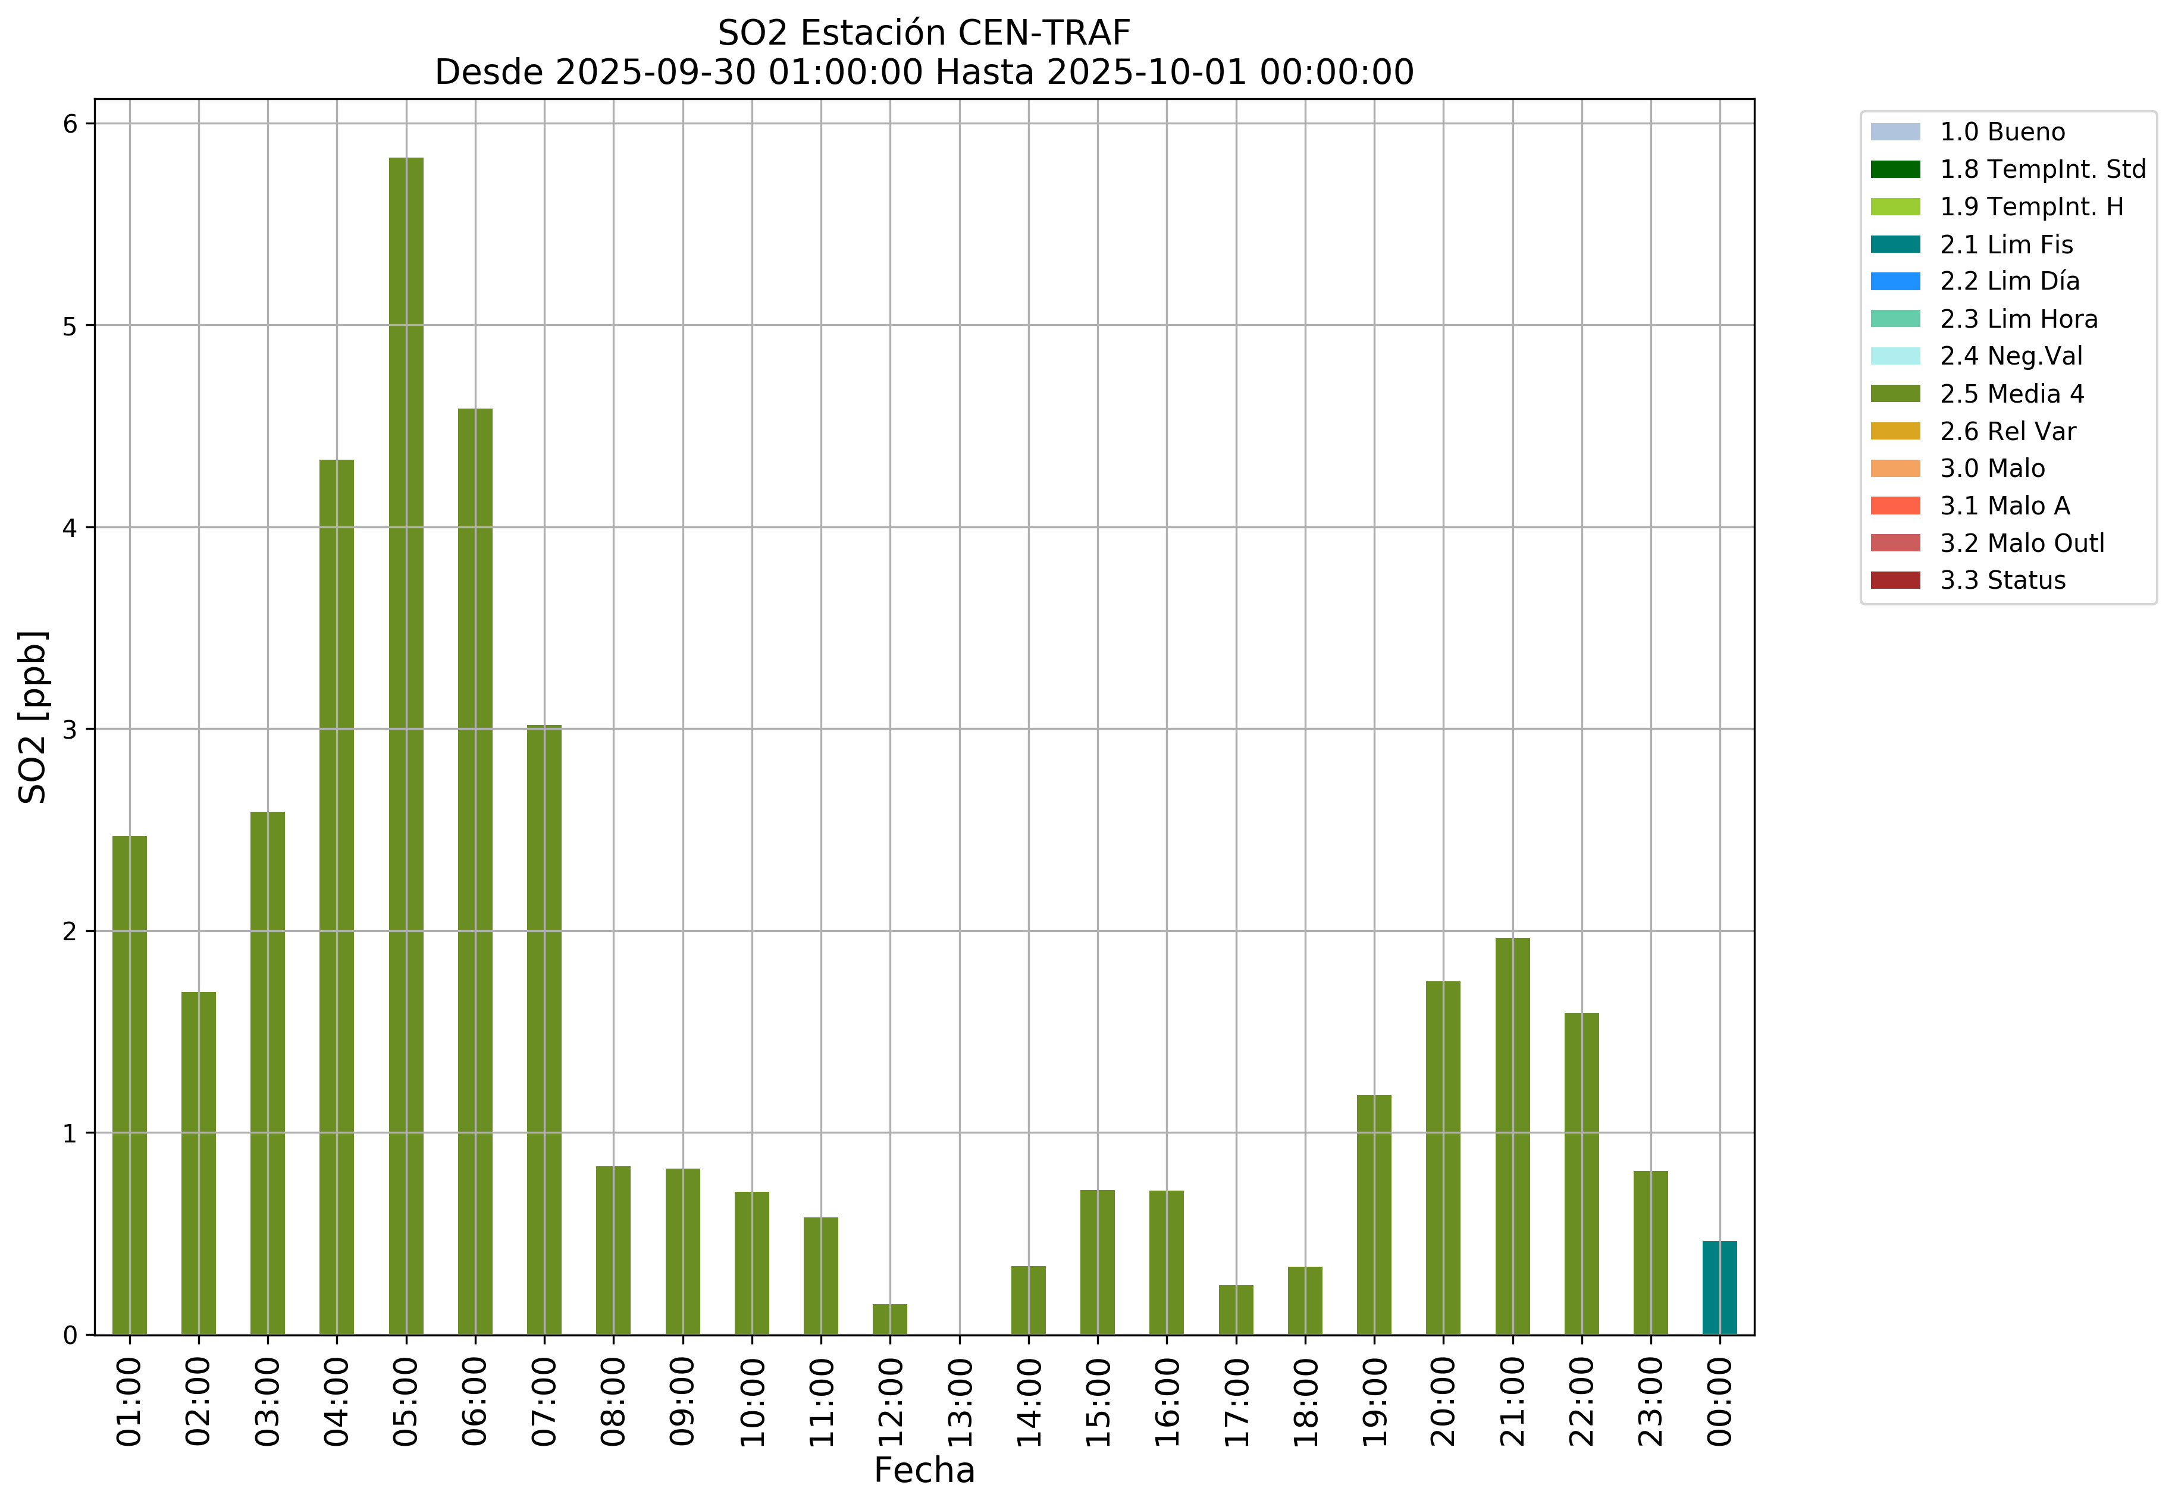2175x1507 pixels.
Task: Click the 2.5 Media 4 legend swatch
Action: pyautogui.click(x=1895, y=394)
